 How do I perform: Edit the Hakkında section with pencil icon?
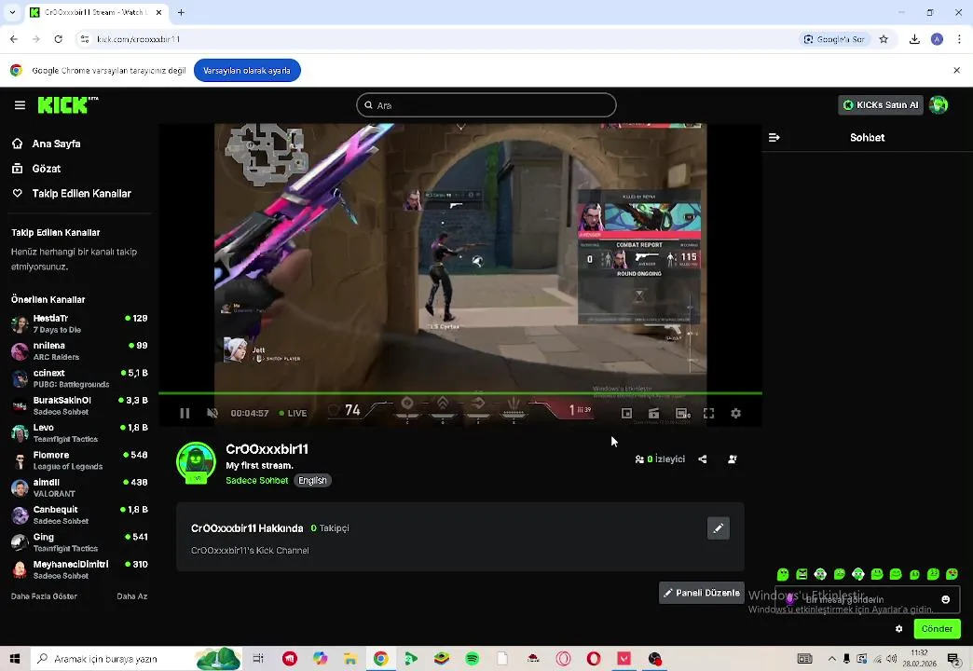[719, 528]
